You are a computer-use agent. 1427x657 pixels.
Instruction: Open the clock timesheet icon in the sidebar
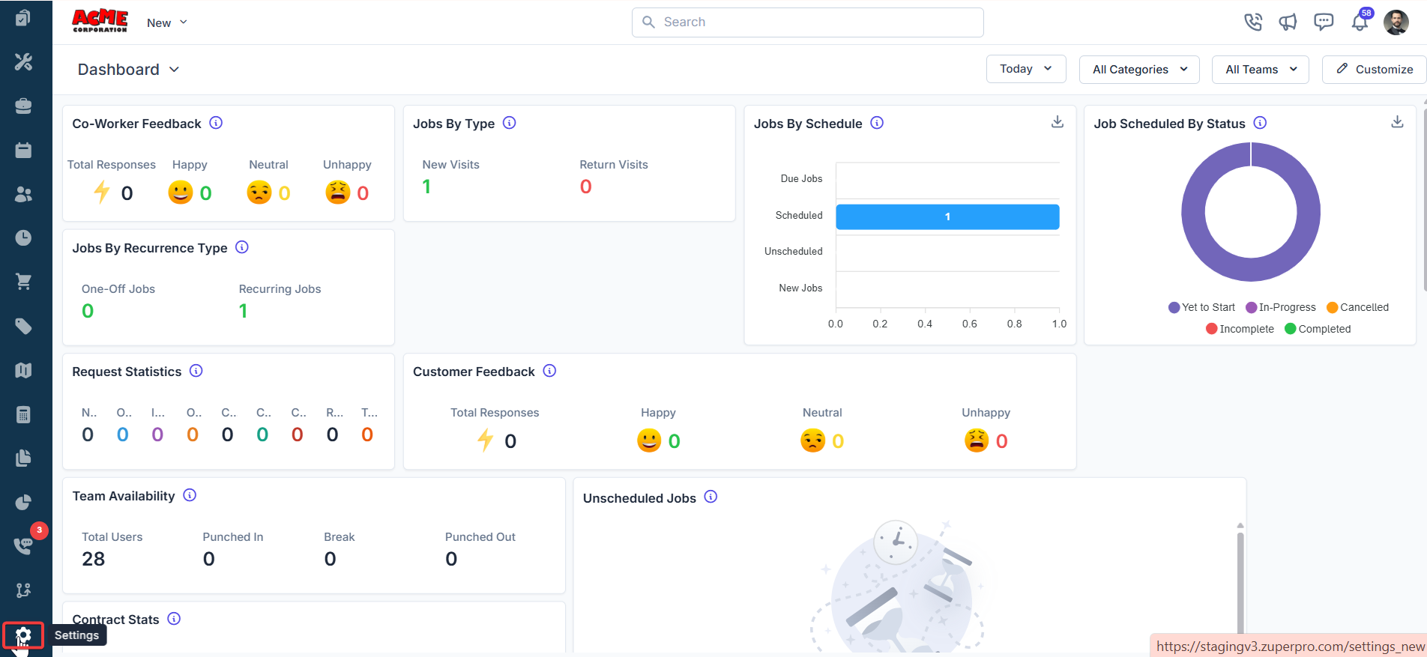[23, 237]
